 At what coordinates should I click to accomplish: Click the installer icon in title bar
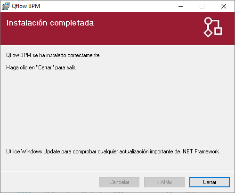[6, 6]
